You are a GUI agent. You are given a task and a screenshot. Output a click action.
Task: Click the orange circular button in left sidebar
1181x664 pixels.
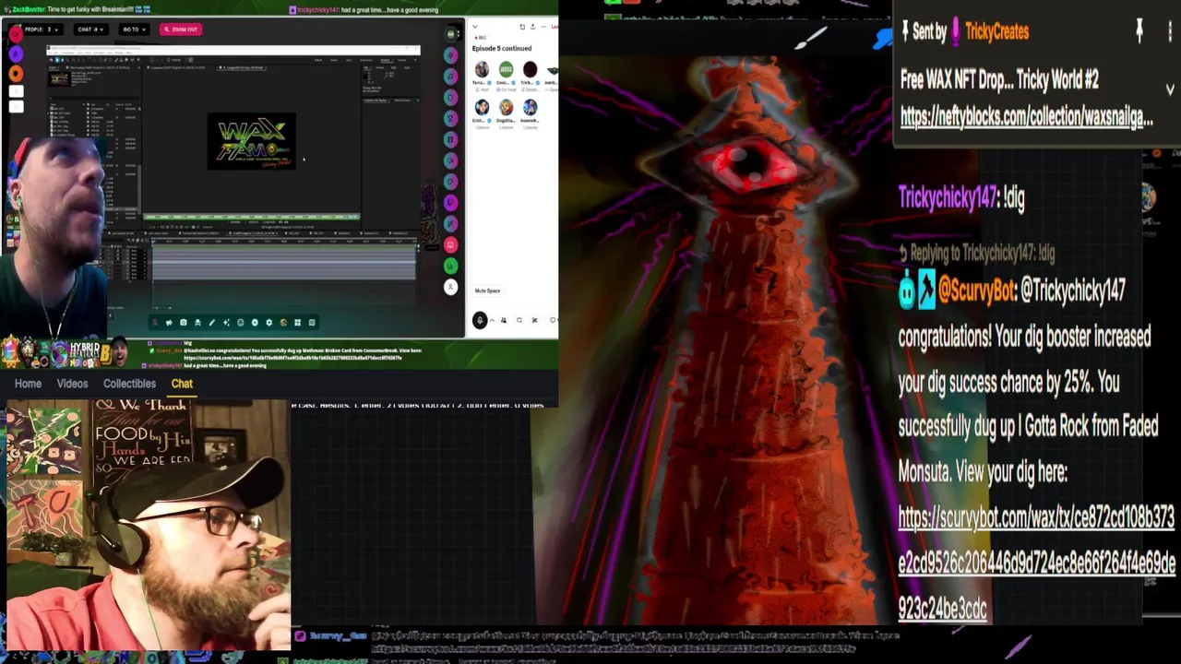pos(16,74)
